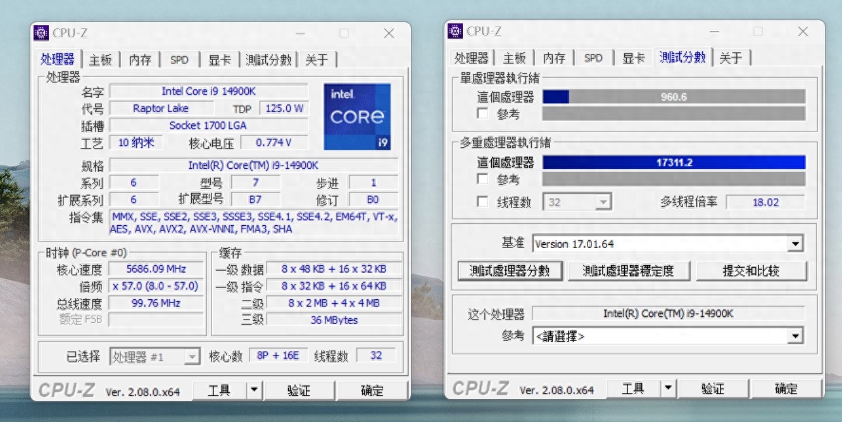
Task: Click the 插槽 value Socket 1700 LGA
Action: tap(209, 125)
